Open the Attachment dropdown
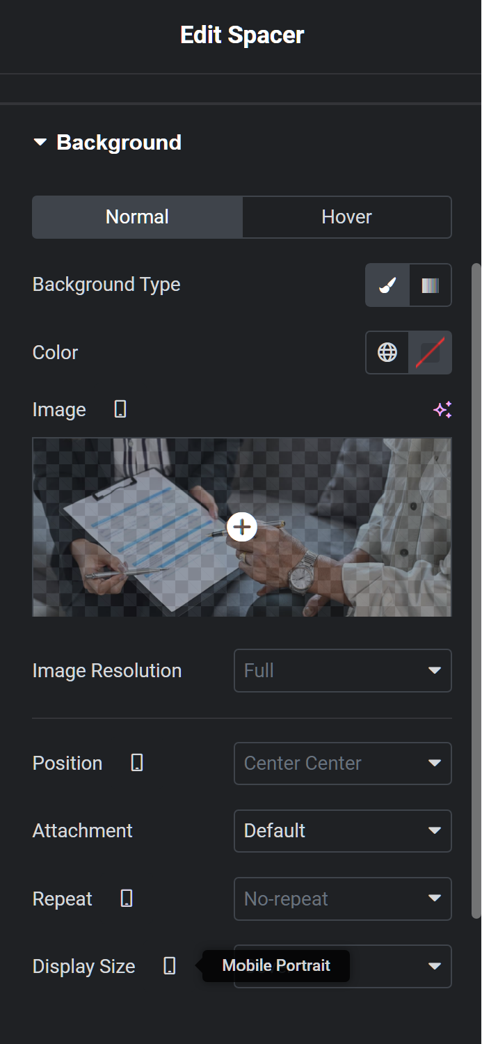The image size is (482, 1044). tap(342, 831)
